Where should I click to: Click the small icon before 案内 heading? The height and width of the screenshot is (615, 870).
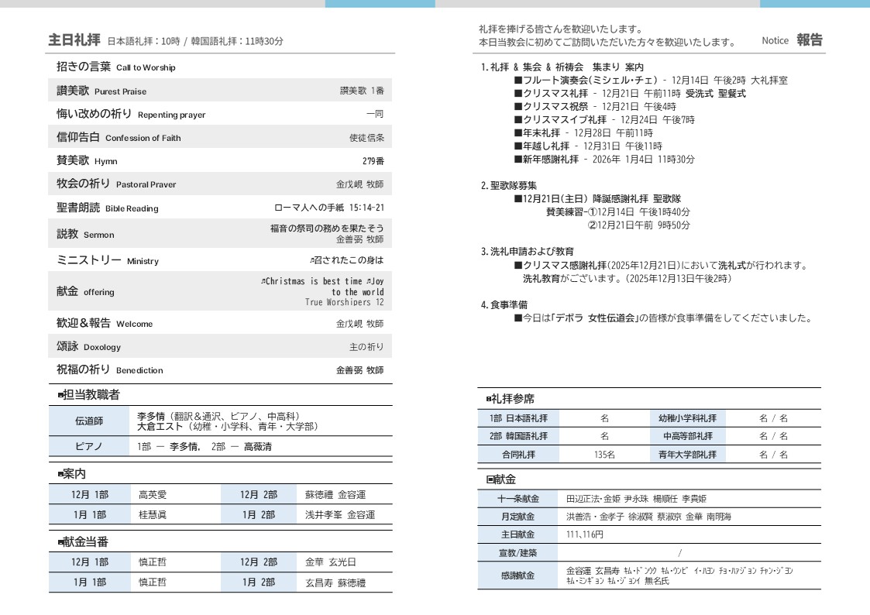pyautogui.click(x=60, y=473)
